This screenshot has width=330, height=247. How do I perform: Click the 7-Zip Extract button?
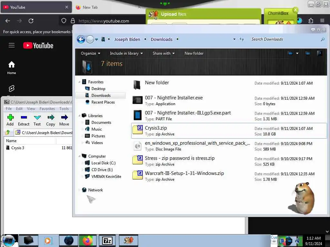point(24,120)
